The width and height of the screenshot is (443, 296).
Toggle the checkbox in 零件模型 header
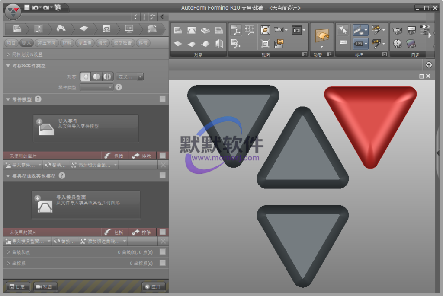(x=162, y=99)
